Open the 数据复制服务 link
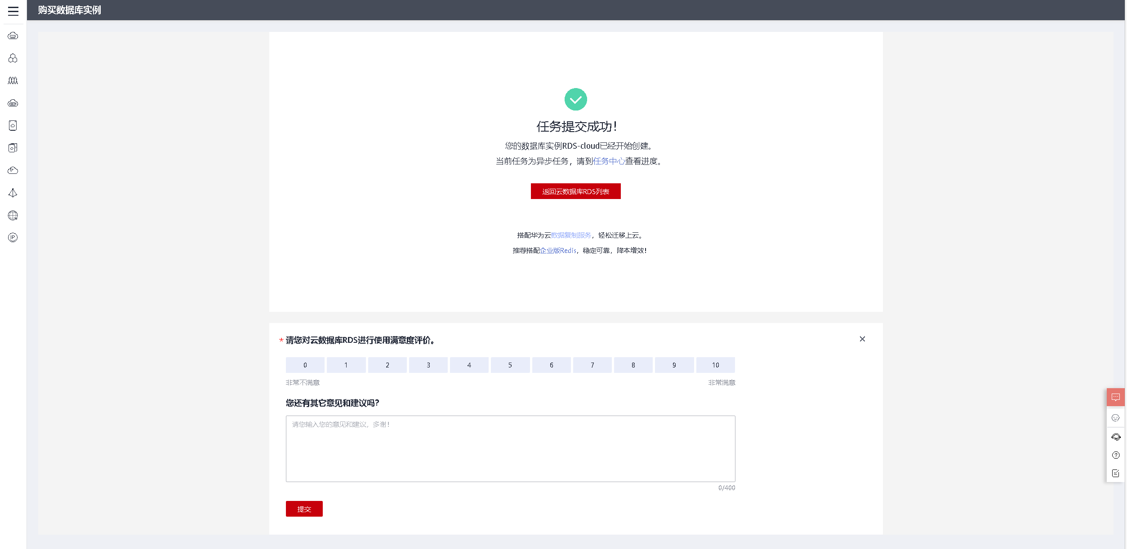 tap(571, 235)
